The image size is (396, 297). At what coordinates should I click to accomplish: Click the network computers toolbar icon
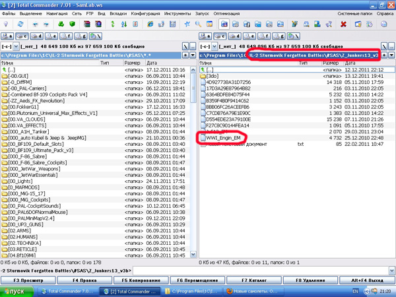162,24
